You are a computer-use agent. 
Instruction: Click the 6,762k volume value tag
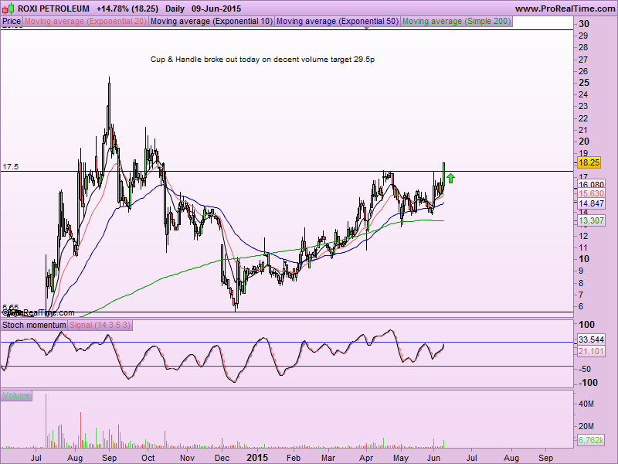(x=591, y=442)
